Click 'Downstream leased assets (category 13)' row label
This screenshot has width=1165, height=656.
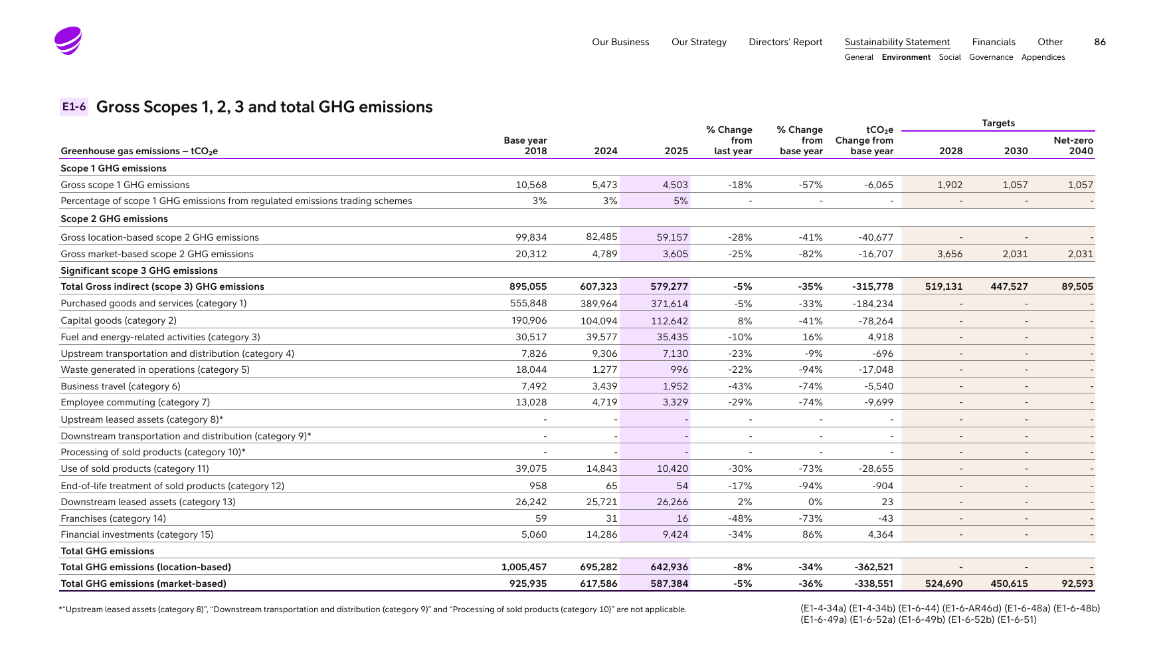(148, 502)
